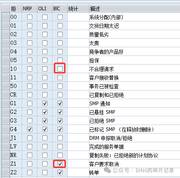Select the description 客户接收替换
This screenshot has height=178, width=180.
tap(104, 78)
